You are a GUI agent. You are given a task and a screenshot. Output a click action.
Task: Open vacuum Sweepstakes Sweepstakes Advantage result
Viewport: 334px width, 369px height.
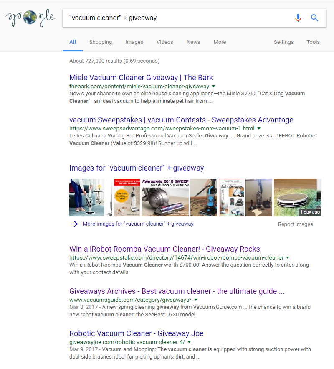click(x=181, y=120)
